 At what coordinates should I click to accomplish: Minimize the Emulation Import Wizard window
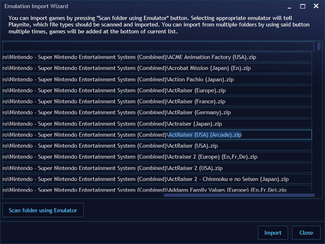click(x=289, y=7)
